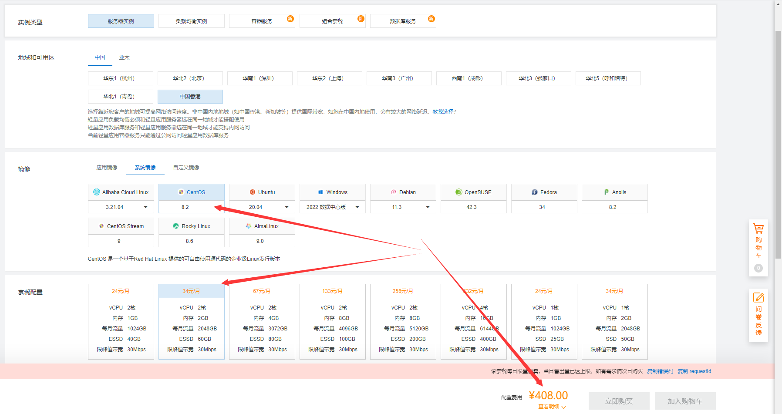Expand Windows 2022 数据中心版 version dropdown
Image resolution: width=782 pixels, height=414 pixels.
[357, 207]
